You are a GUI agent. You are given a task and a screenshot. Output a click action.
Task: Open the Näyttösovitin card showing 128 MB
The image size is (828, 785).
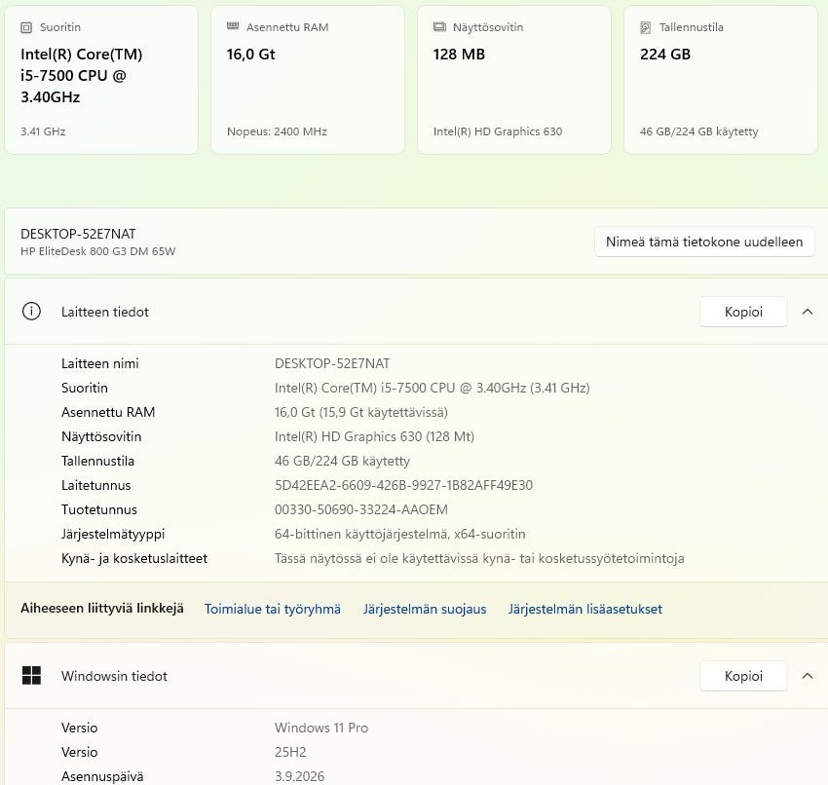click(514, 80)
